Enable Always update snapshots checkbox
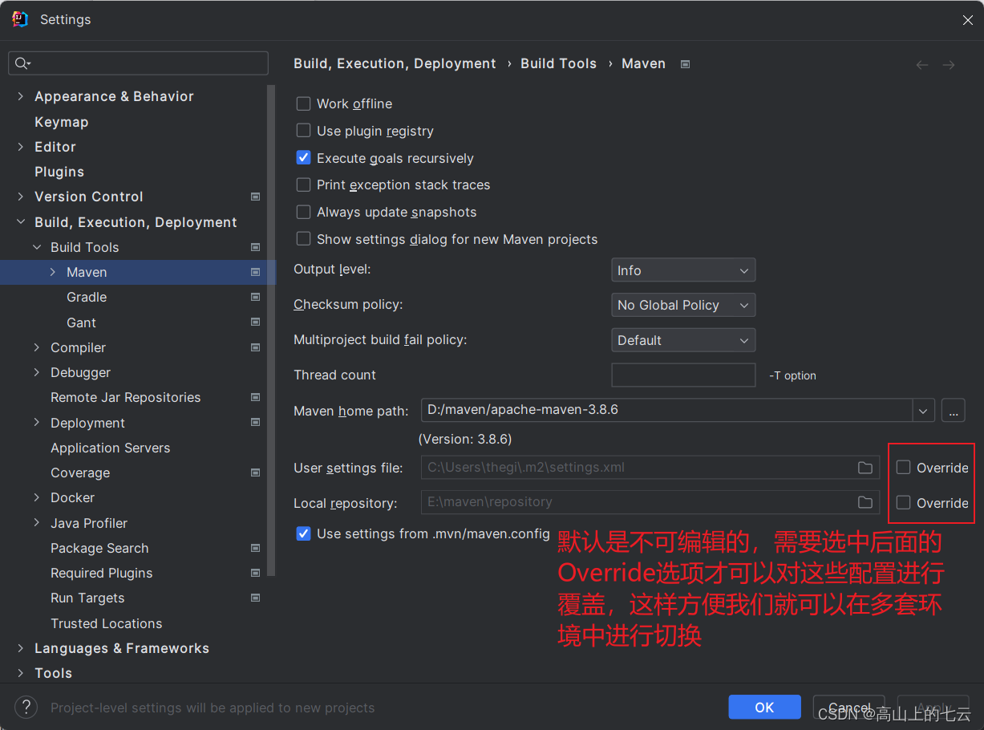Viewport: 984px width, 730px height. coord(303,212)
